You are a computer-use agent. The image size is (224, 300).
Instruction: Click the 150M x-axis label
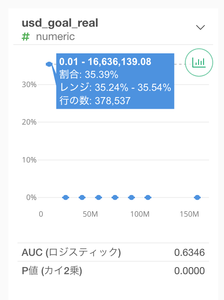(189, 214)
